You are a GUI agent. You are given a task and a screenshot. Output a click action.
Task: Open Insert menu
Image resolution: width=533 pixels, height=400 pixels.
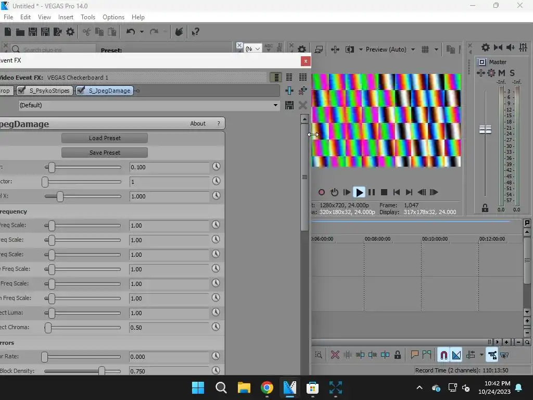[66, 17]
